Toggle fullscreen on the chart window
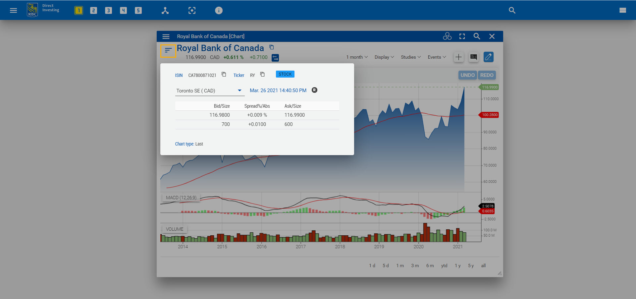Viewport: 636px width, 299px height. (x=462, y=36)
